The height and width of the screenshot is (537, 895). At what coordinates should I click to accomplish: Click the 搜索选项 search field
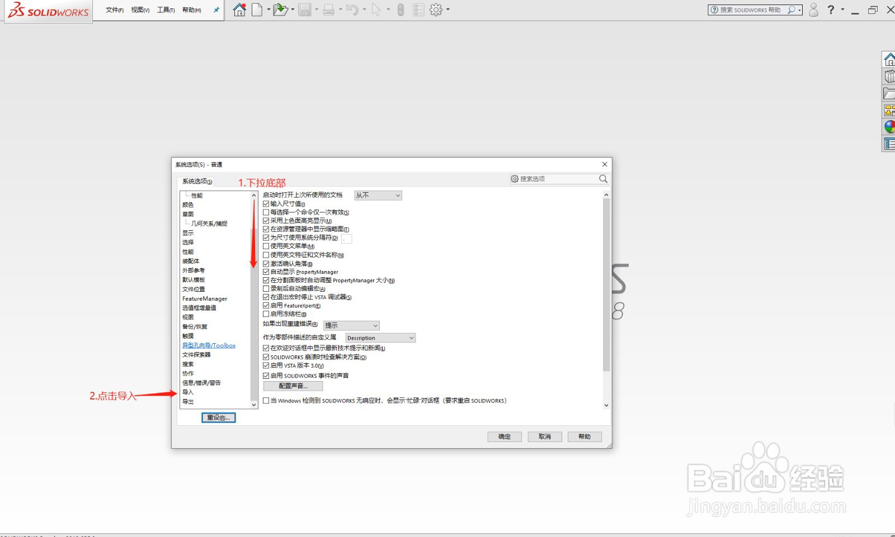click(x=558, y=179)
